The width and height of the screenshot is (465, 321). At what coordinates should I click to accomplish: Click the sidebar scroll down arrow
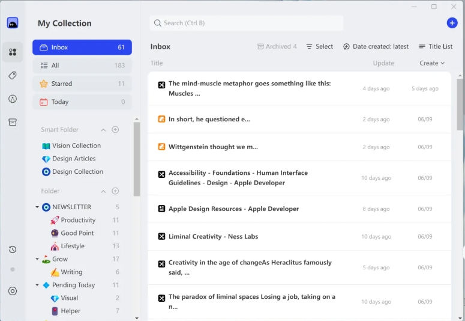137,318
